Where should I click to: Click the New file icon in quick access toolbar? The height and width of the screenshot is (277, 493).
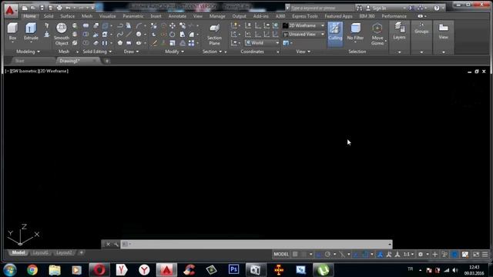(x=25, y=8)
